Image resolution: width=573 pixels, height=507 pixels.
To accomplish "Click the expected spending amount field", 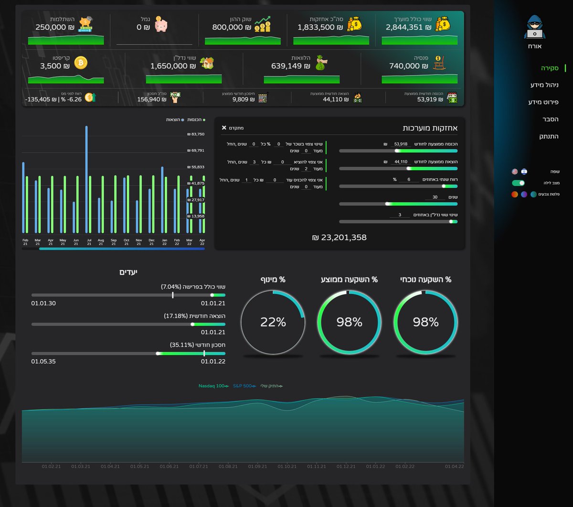I will click(283, 162).
